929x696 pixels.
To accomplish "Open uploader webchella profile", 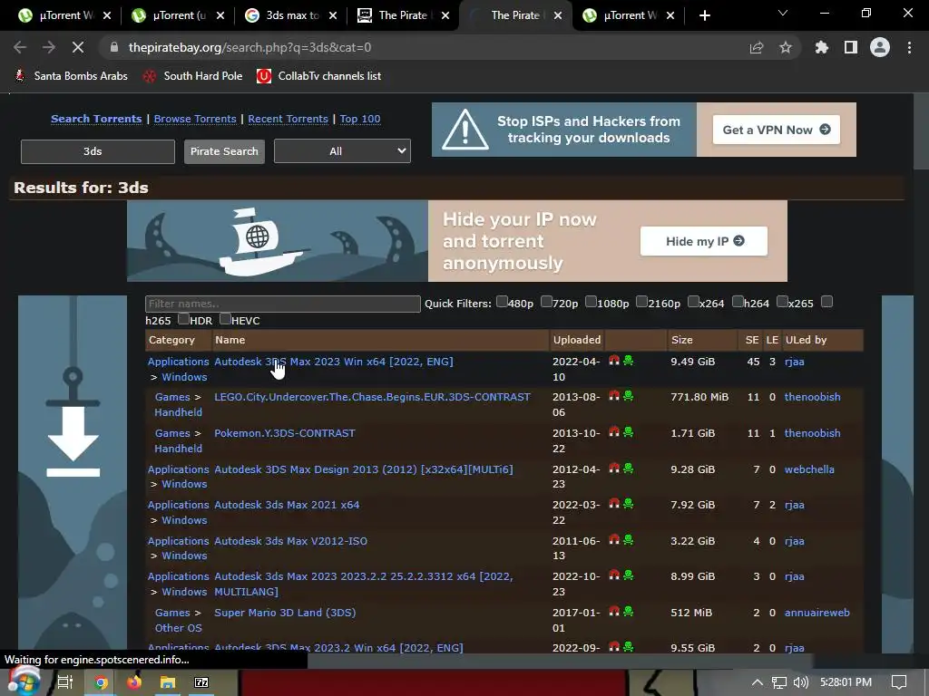I will click(x=809, y=469).
